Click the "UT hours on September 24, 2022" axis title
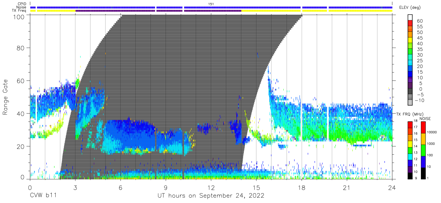 click(211, 196)
